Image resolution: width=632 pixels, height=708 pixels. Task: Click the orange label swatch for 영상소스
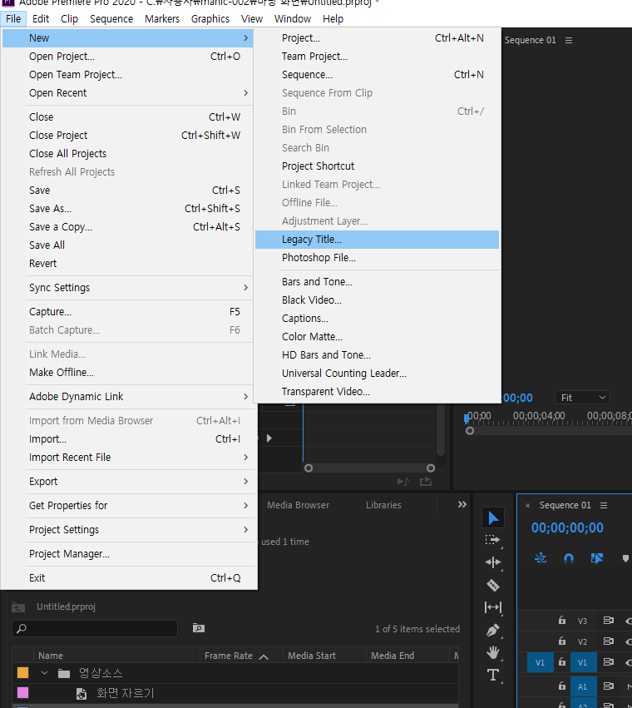point(22,673)
